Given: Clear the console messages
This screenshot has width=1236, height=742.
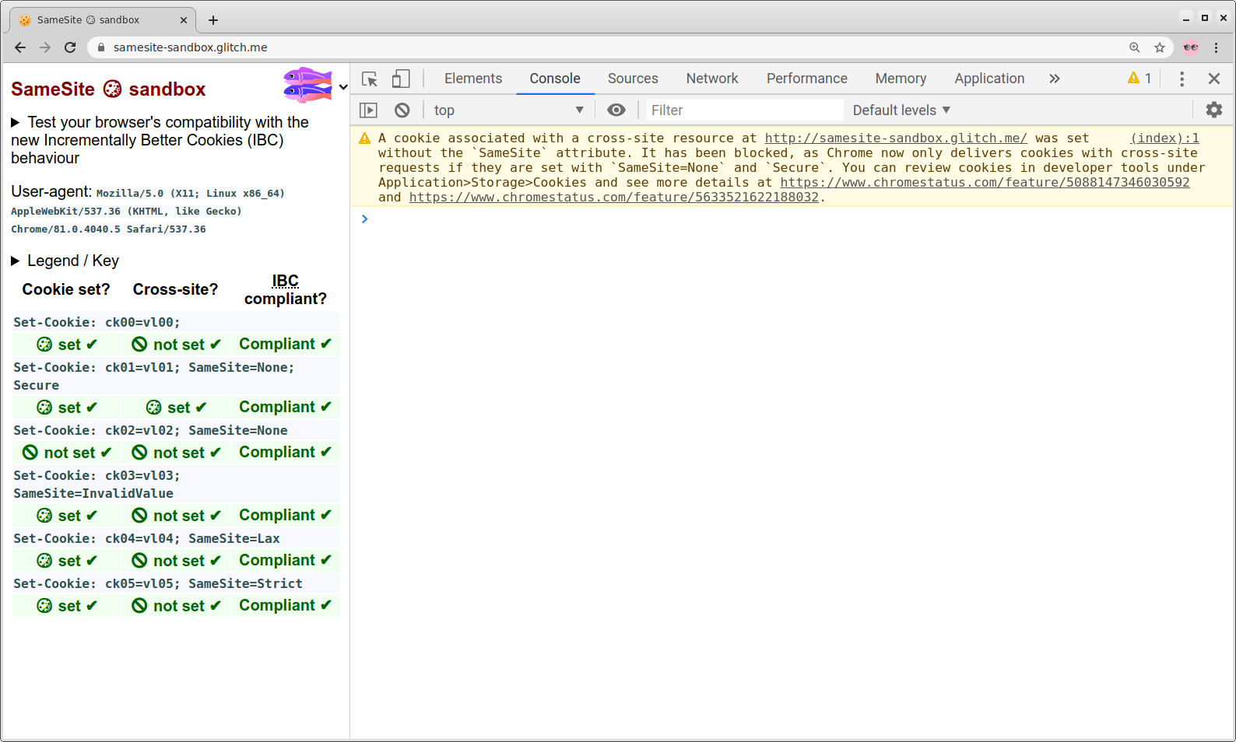Looking at the screenshot, I should coord(402,110).
